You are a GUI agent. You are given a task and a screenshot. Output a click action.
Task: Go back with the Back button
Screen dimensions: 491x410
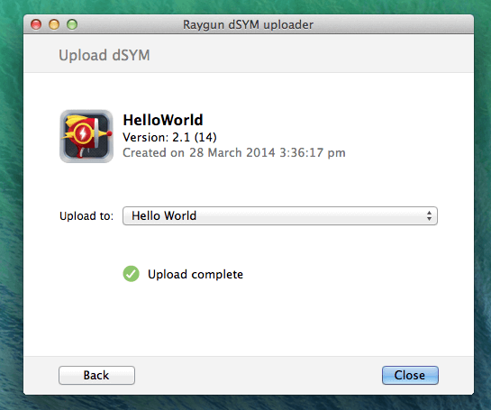[96, 375]
